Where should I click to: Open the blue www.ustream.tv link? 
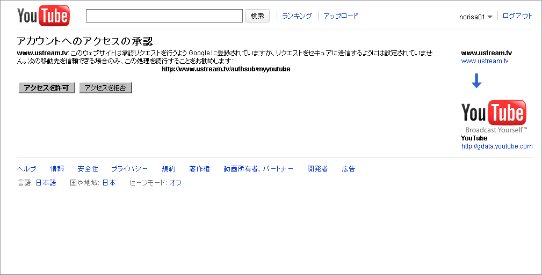(485, 61)
